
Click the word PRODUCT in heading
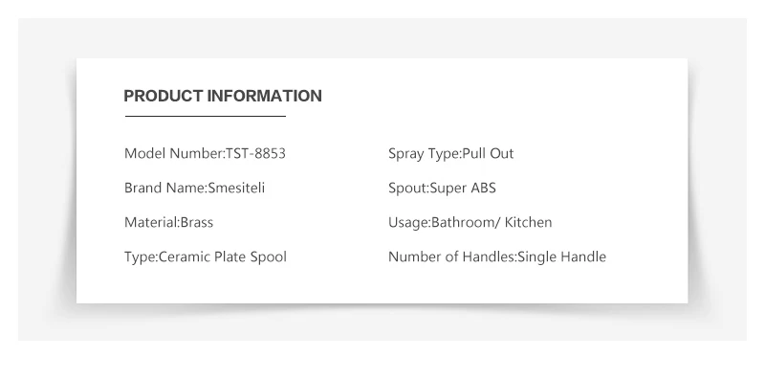[x=164, y=96]
